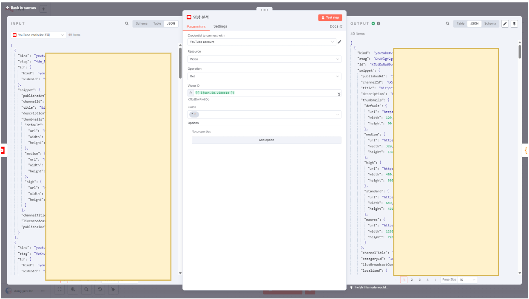The width and height of the screenshot is (529, 299).
Task: Open the Resource dropdown showing Video
Action: [264, 59]
